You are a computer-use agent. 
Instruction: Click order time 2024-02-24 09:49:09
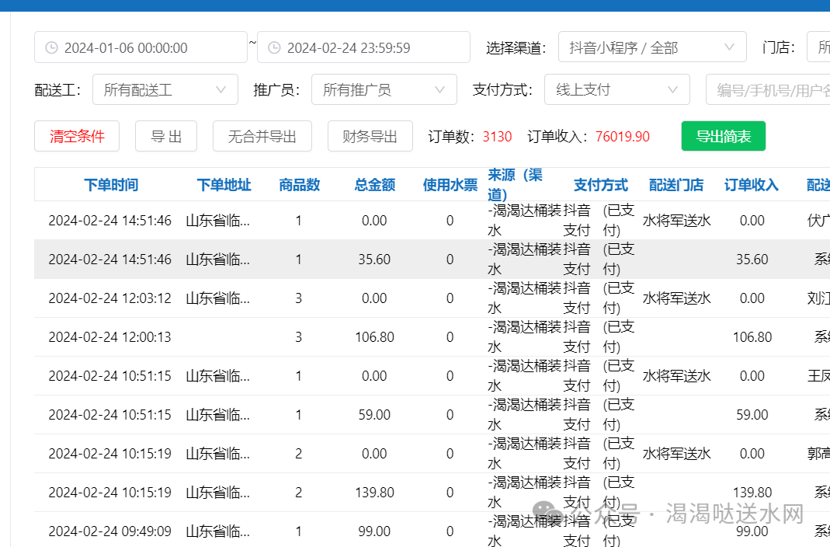click(x=110, y=531)
